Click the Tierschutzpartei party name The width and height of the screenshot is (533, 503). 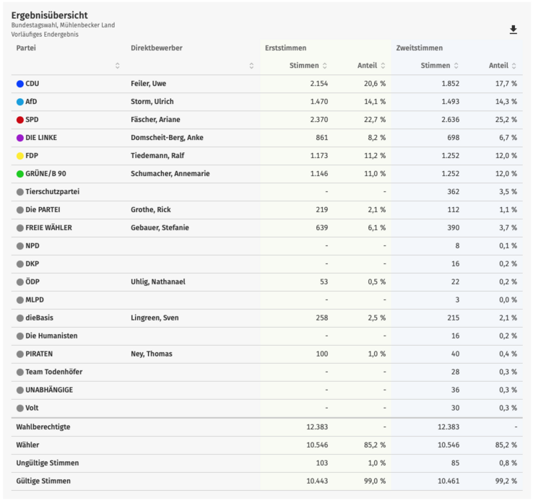point(52,192)
